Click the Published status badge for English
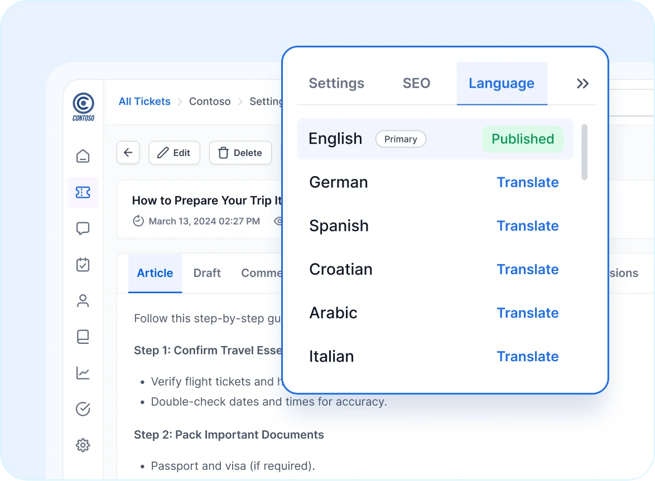Image resolution: width=655 pixels, height=481 pixels. [522, 139]
